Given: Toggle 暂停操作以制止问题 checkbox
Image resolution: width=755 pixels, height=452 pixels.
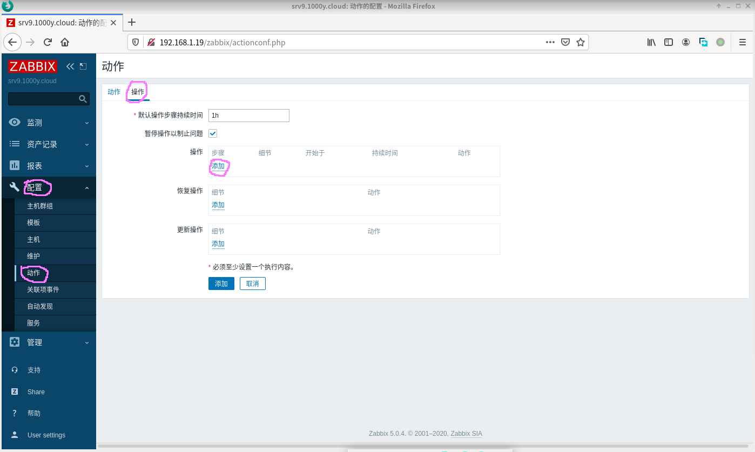Looking at the screenshot, I should 213,133.
